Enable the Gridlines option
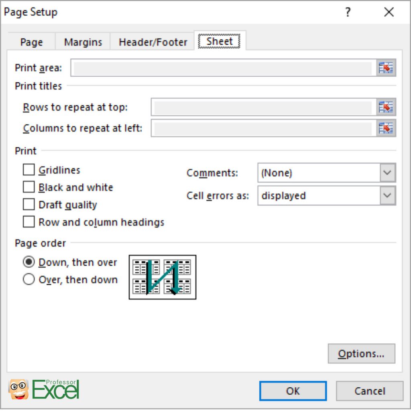Image resolution: width=411 pixels, height=411 pixels. (x=28, y=170)
